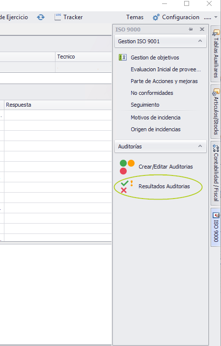
Task: Collapse the Gestion ISO 9001 section
Action: pos(200,41)
